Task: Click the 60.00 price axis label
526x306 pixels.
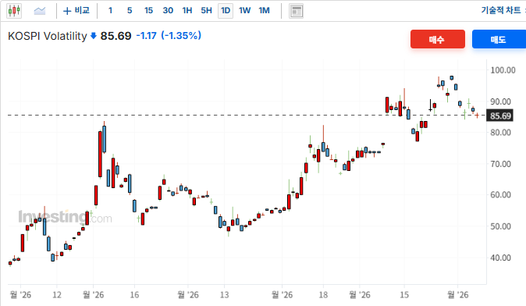Action: tap(500, 195)
